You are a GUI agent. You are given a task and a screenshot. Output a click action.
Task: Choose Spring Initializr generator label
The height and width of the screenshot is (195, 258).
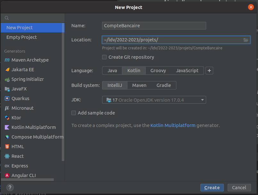point(28,79)
